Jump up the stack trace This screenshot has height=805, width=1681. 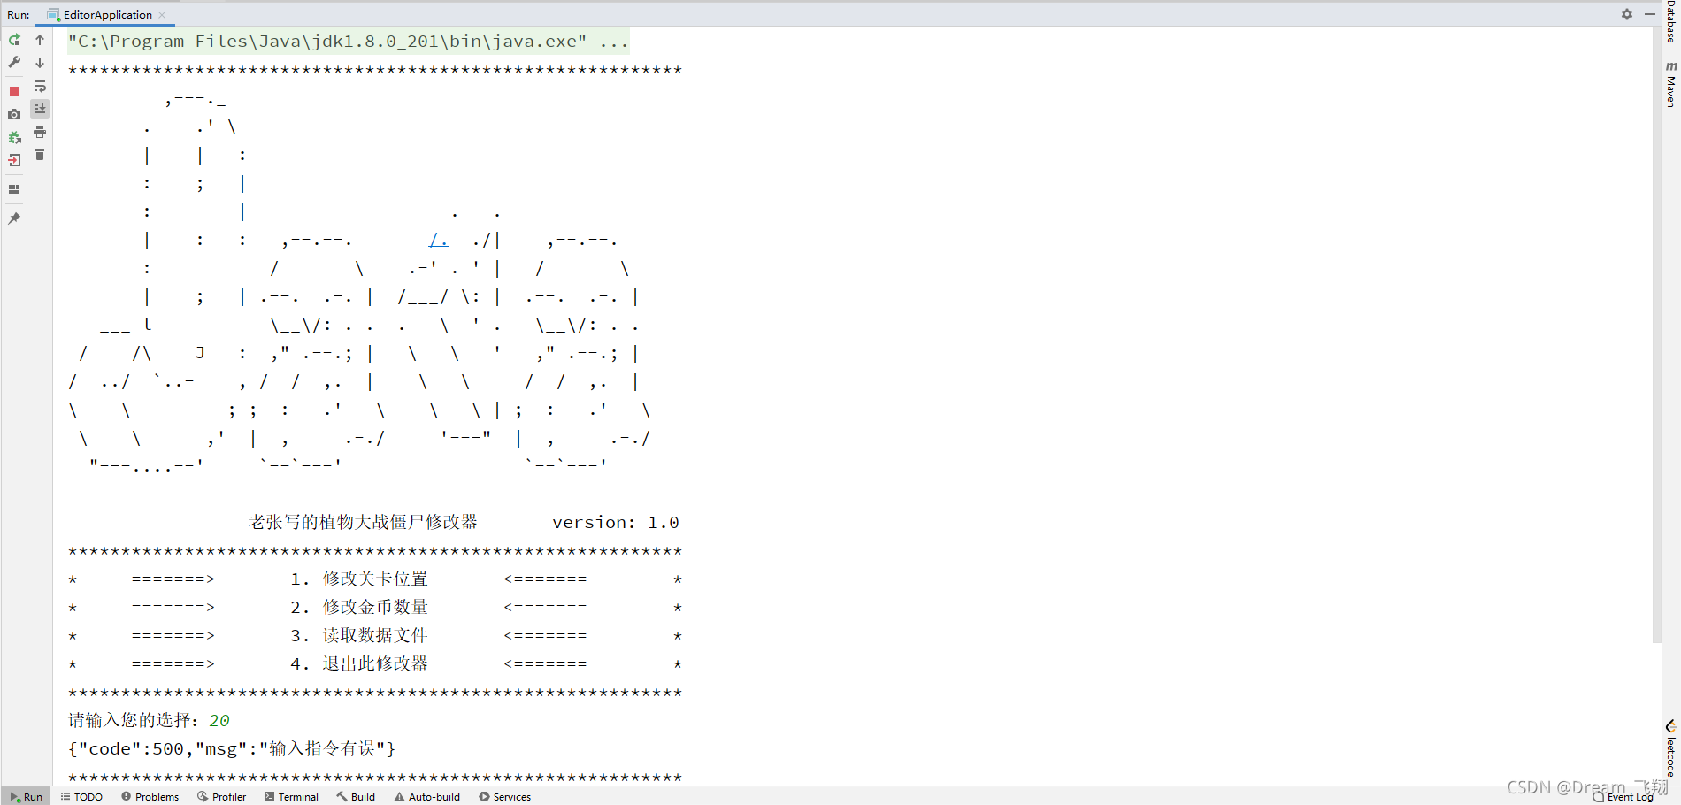40,40
